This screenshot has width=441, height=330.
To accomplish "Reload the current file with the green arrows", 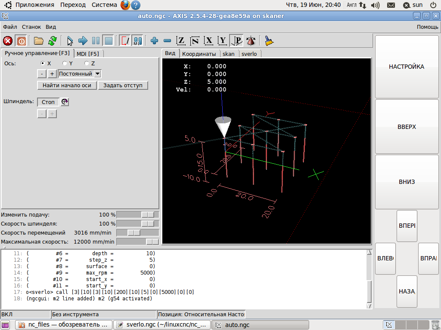I will pyautogui.click(x=52, y=41).
